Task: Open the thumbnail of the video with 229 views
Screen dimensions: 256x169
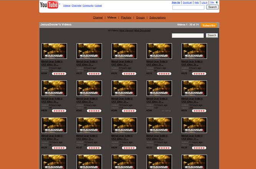Action: click(54, 51)
